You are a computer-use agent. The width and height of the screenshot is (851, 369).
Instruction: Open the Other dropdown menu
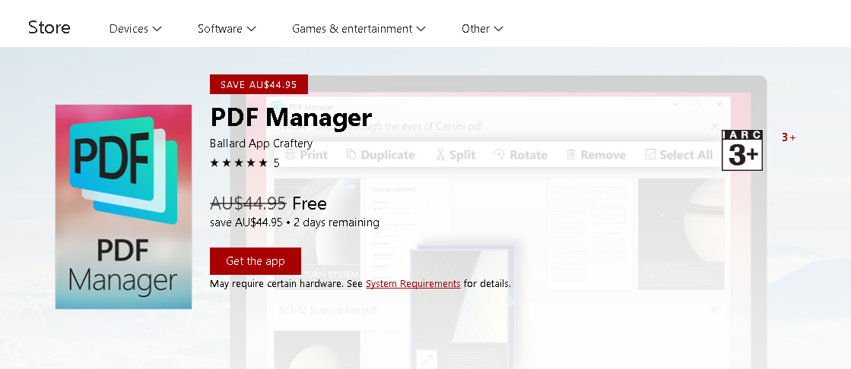pyautogui.click(x=482, y=29)
